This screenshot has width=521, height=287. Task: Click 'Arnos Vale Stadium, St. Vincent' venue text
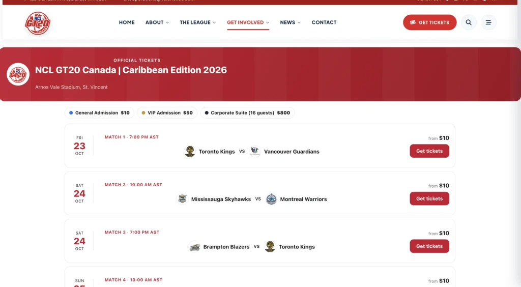click(x=71, y=87)
